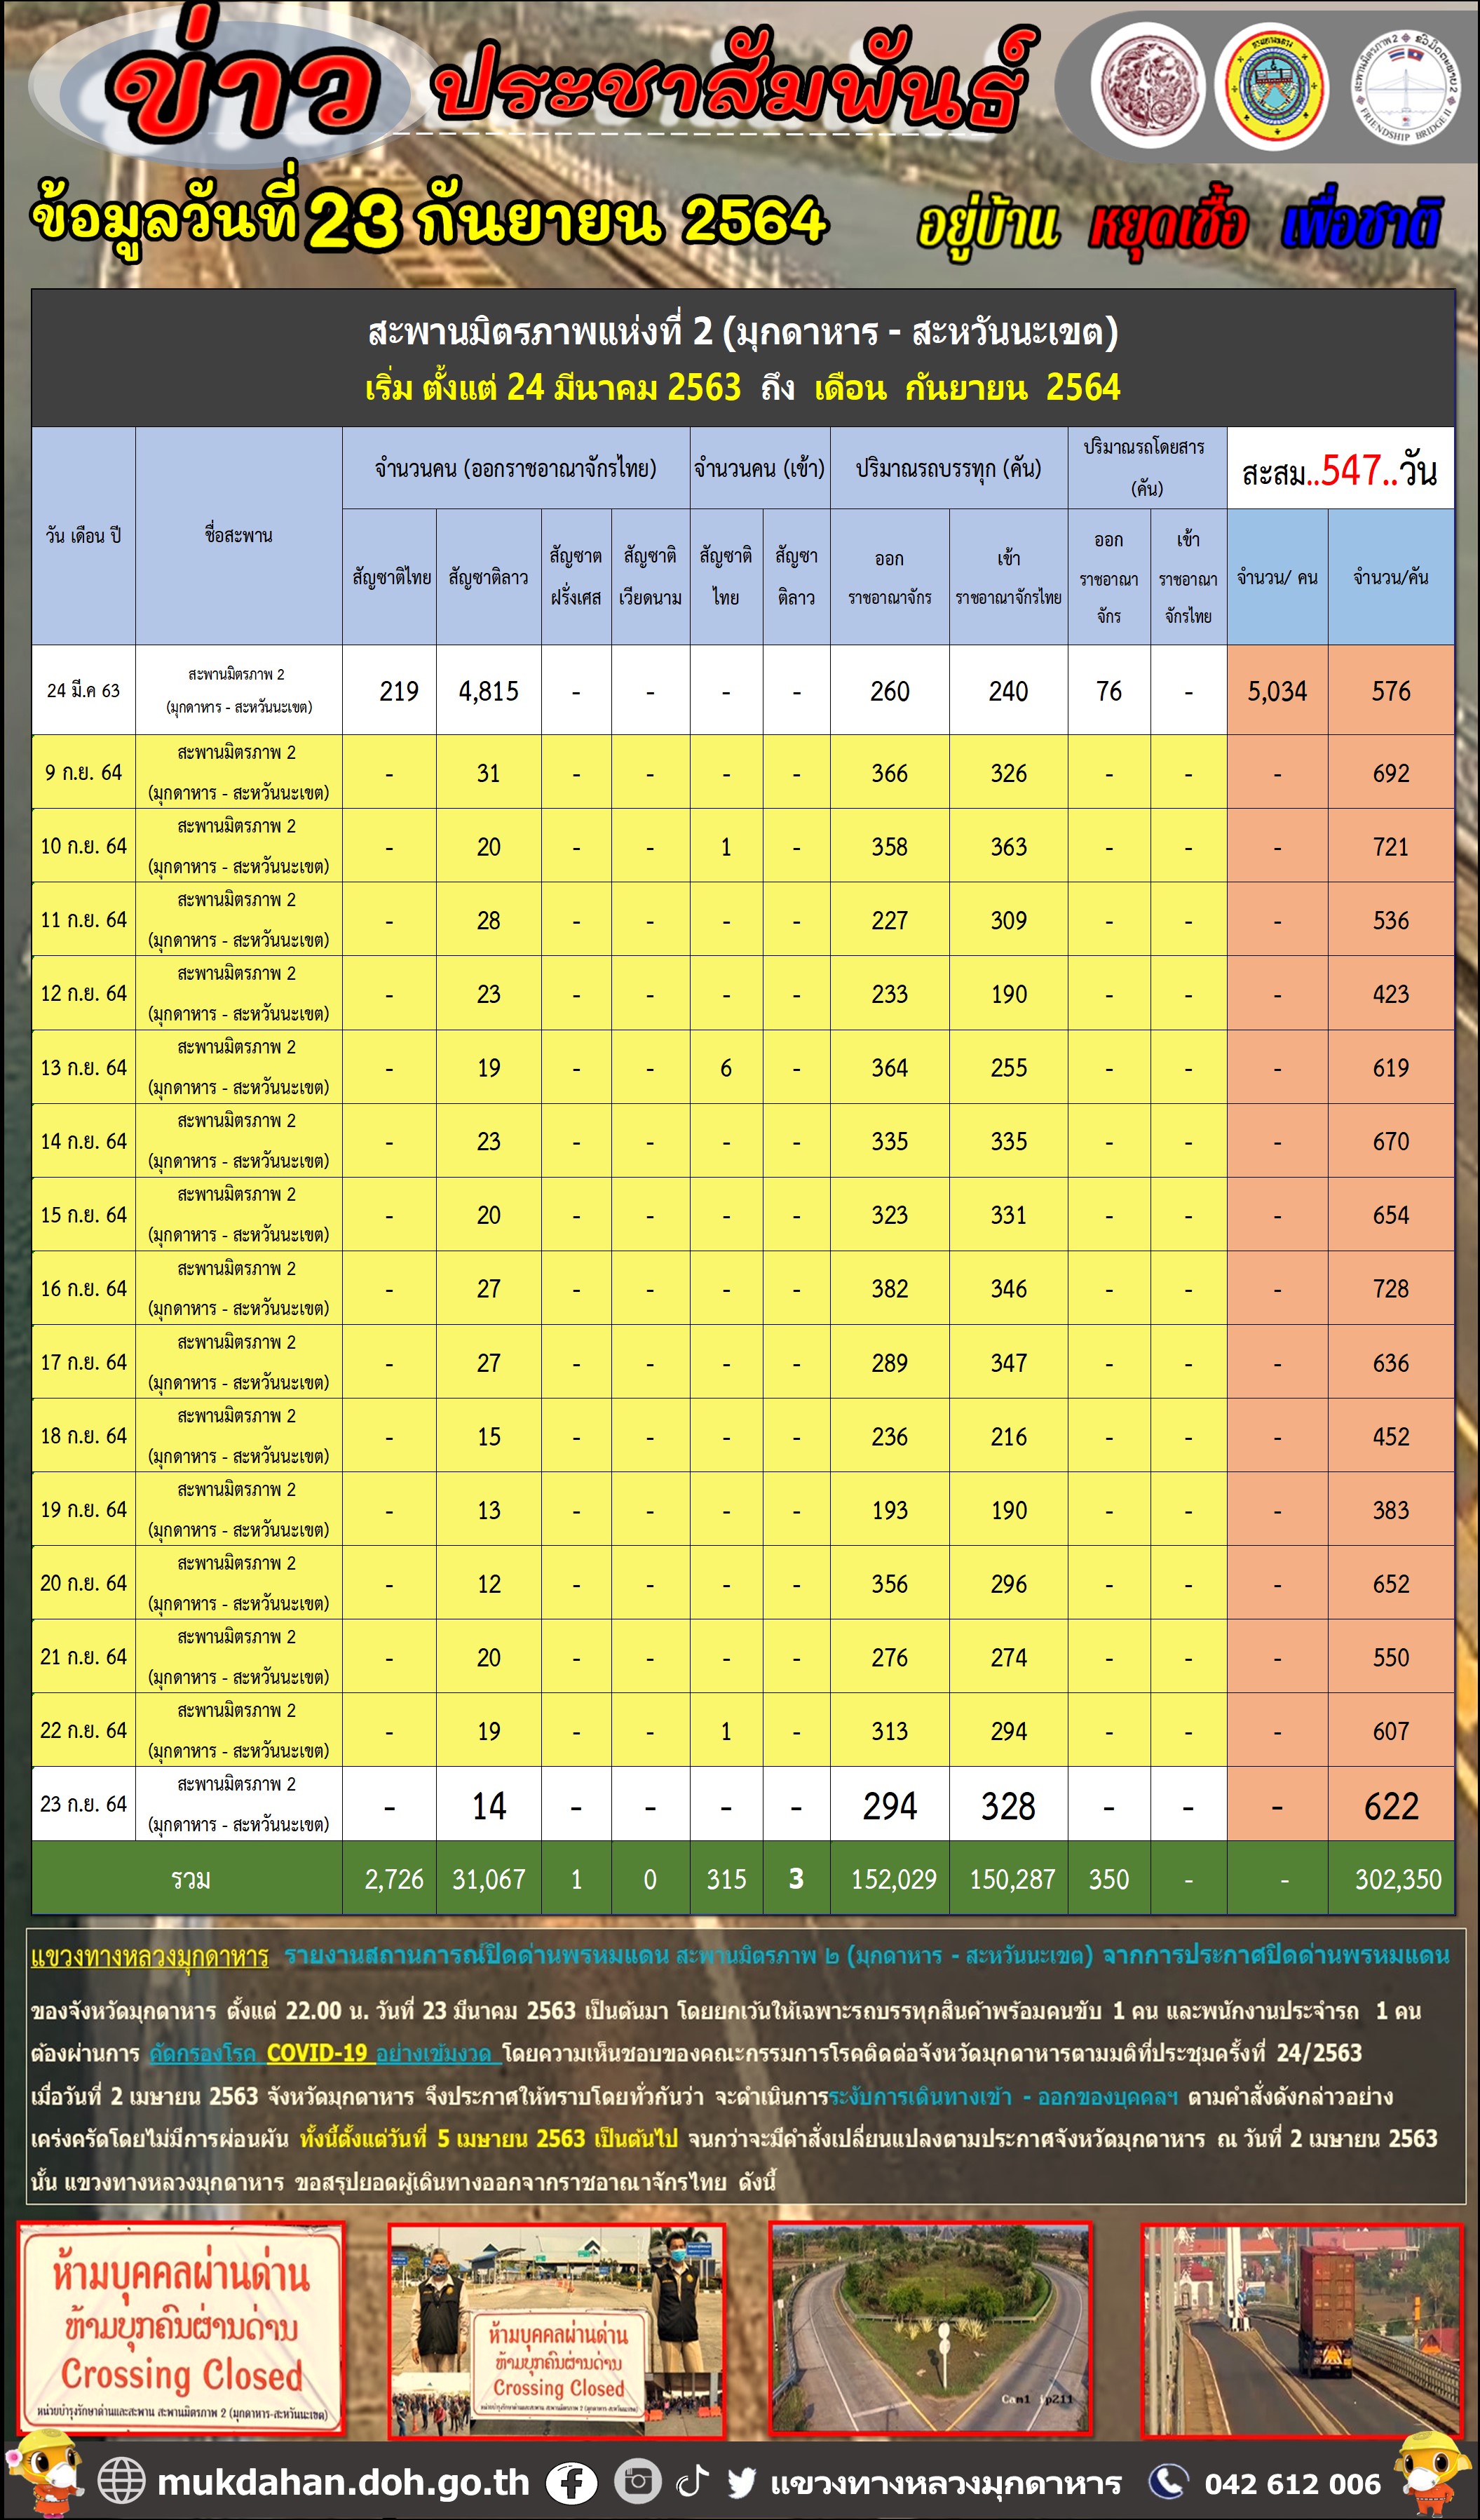Screen dimensions: 1480x2520
Task: Click the Instagram camera icon
Action: coord(637,2480)
